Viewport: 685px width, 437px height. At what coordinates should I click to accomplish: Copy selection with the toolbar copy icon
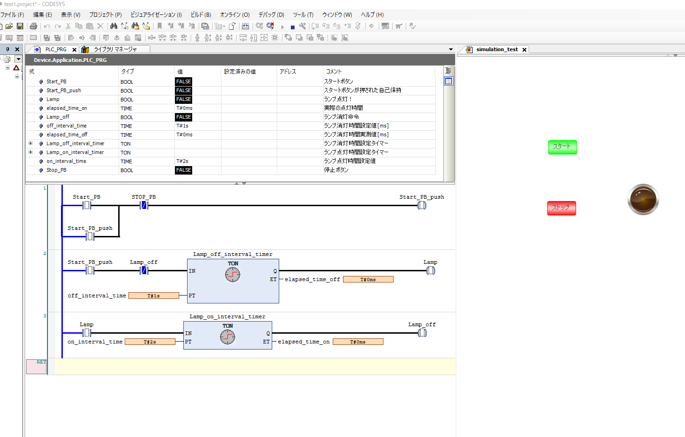(79, 27)
